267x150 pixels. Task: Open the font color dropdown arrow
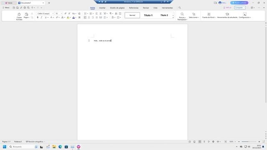pos(76,17)
